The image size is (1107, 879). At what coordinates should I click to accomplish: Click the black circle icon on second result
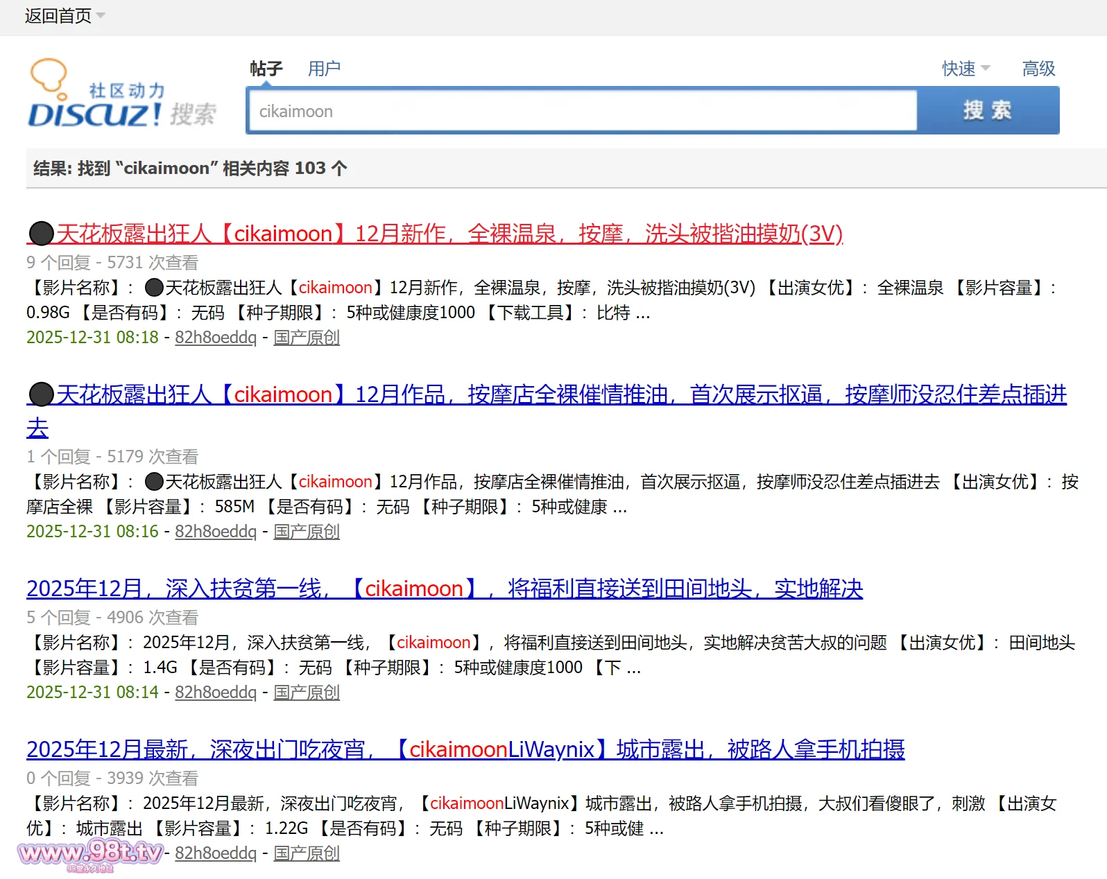[x=41, y=394]
